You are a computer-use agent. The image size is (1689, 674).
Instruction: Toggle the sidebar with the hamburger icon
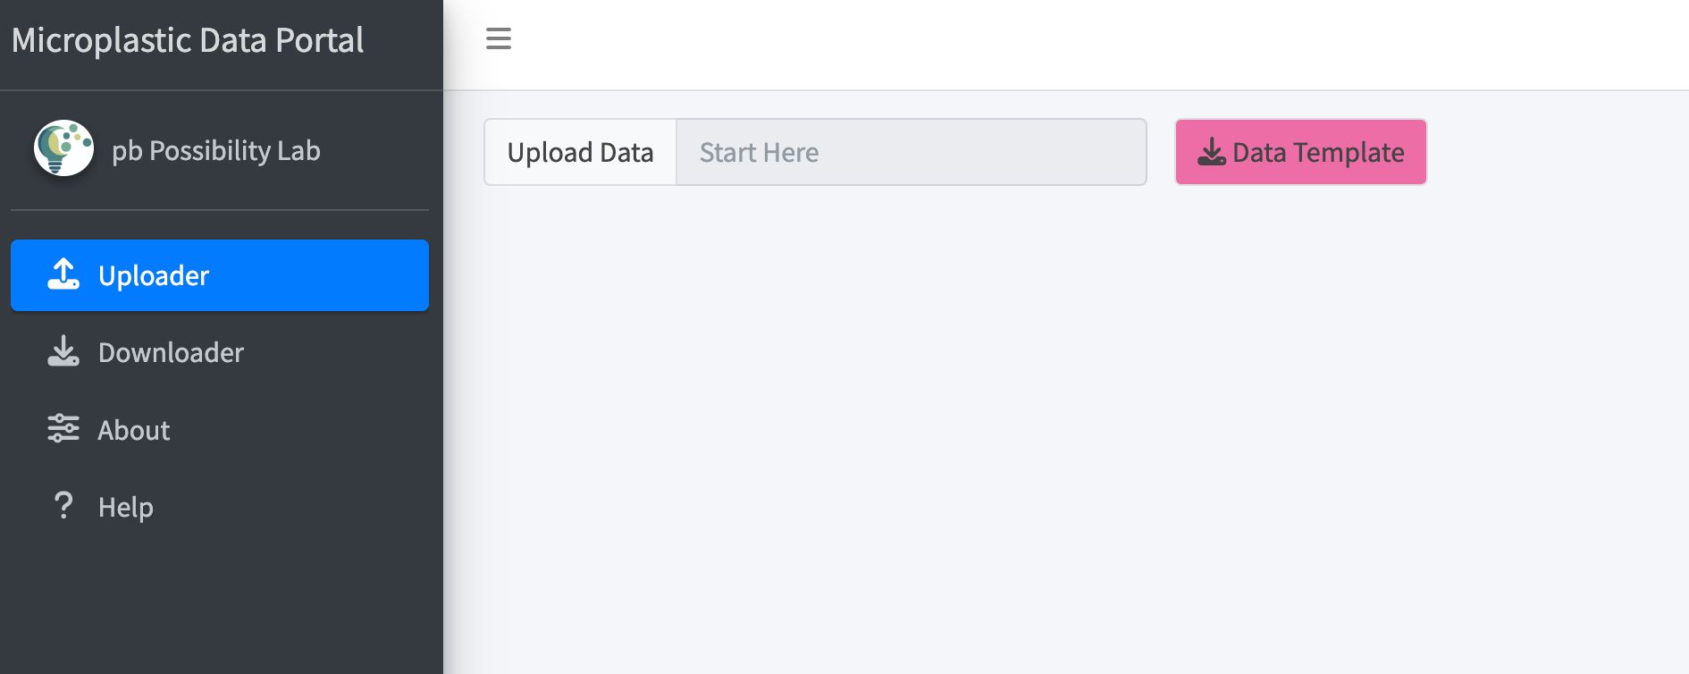click(x=498, y=38)
